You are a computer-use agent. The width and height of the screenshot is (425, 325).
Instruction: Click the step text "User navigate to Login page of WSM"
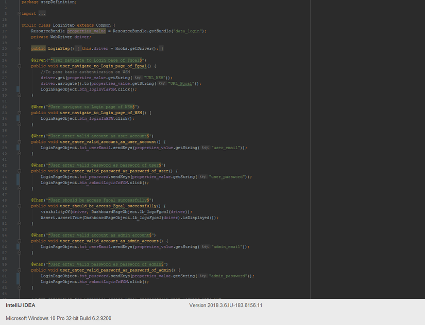pos(92,107)
